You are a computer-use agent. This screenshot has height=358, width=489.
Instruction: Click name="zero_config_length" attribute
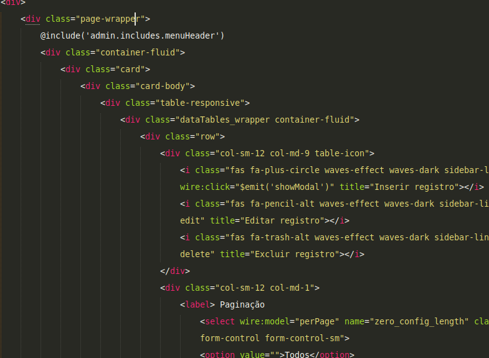pos(407,321)
